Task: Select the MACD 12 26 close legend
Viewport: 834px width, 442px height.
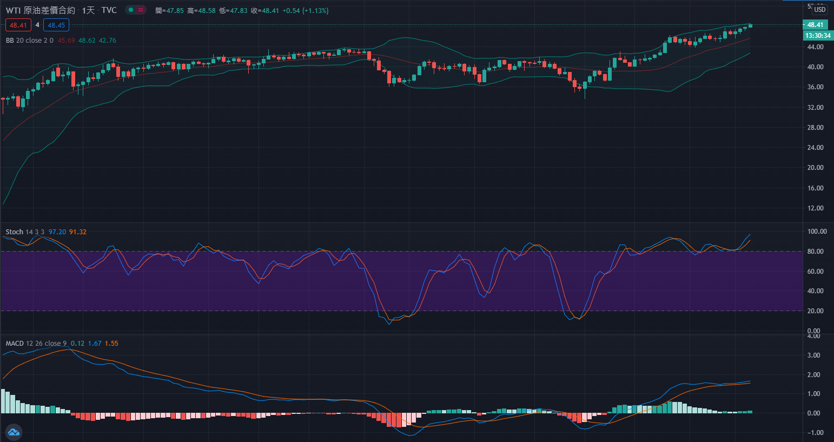Action: coord(36,344)
